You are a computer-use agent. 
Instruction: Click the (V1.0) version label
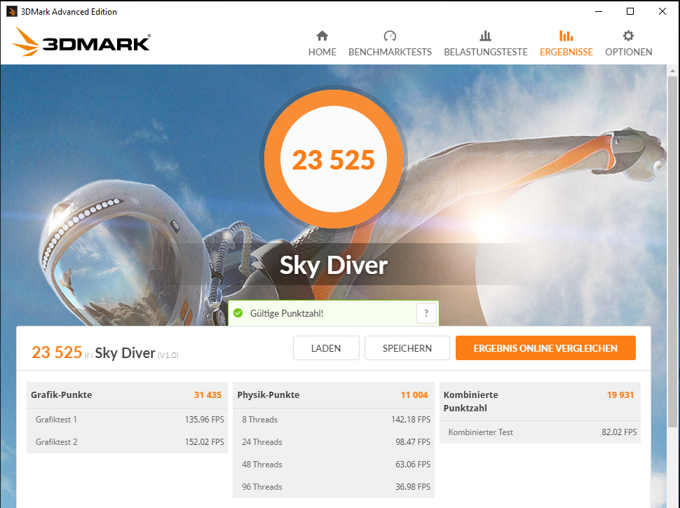168,355
